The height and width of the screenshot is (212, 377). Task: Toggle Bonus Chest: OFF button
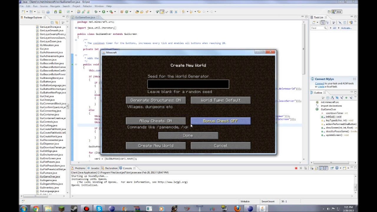221,121
